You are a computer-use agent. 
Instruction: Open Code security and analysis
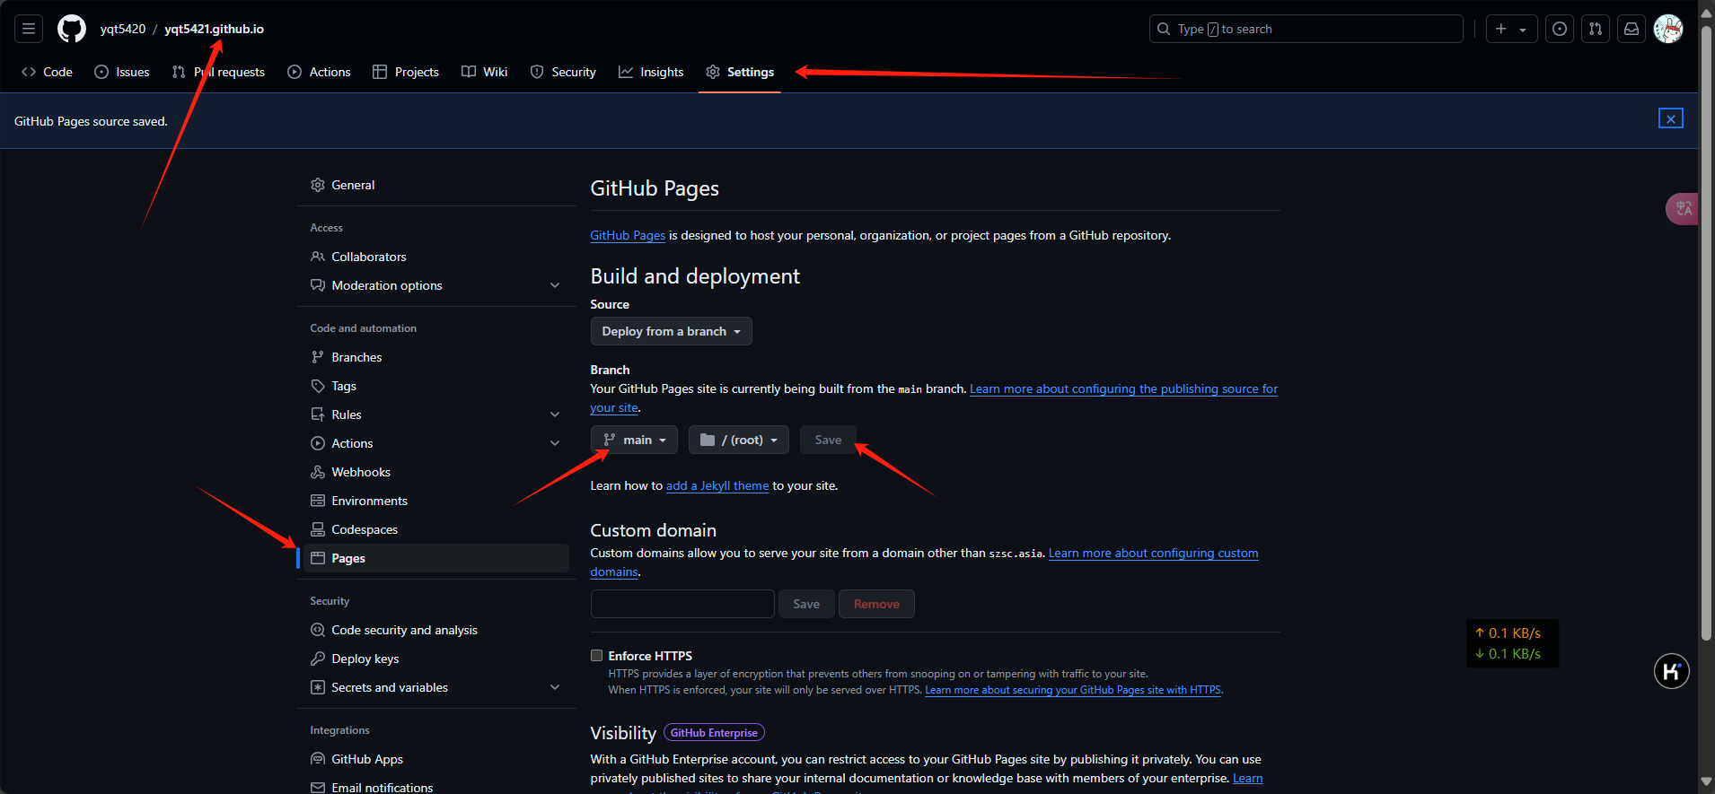click(436, 630)
